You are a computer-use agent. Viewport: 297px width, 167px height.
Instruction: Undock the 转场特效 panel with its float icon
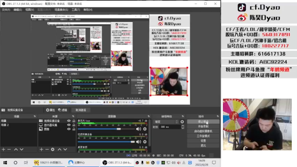[183, 116]
